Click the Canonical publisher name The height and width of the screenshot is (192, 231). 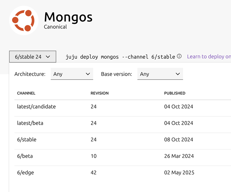tap(55, 27)
